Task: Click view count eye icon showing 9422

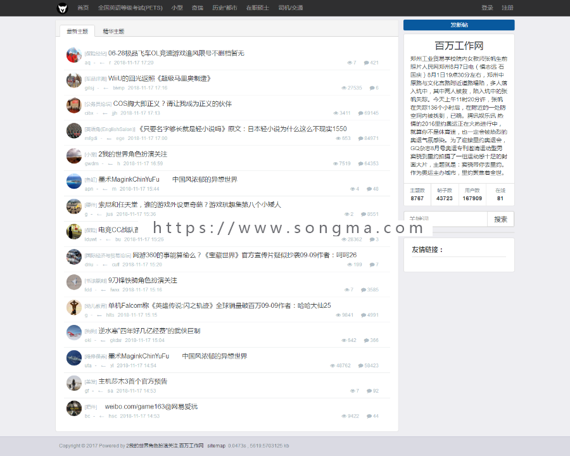Action: click(x=344, y=416)
